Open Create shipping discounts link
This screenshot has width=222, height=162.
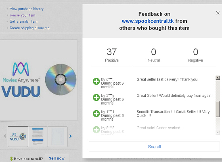point(29,28)
